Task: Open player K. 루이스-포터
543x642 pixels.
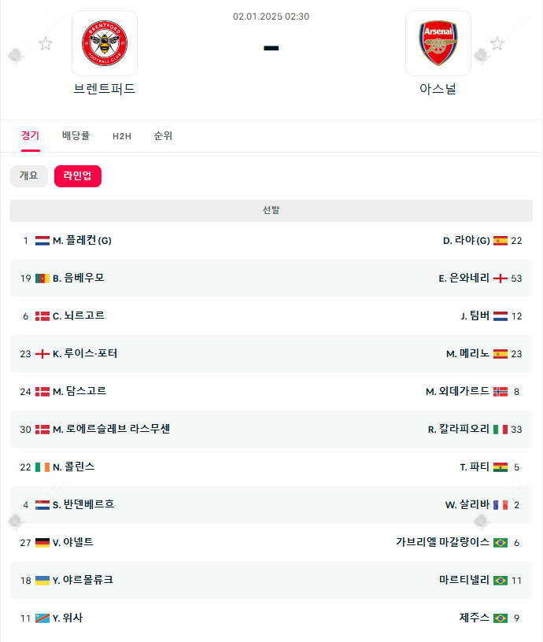Action: (85, 354)
